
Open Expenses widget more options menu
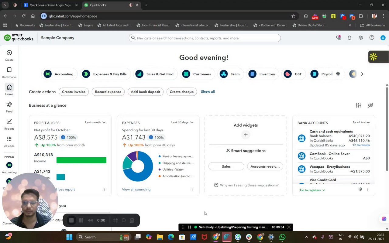point(192,189)
